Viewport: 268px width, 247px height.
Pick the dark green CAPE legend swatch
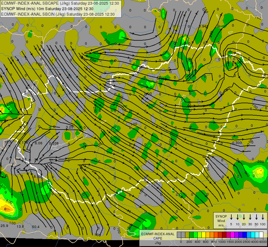pos(191,235)
